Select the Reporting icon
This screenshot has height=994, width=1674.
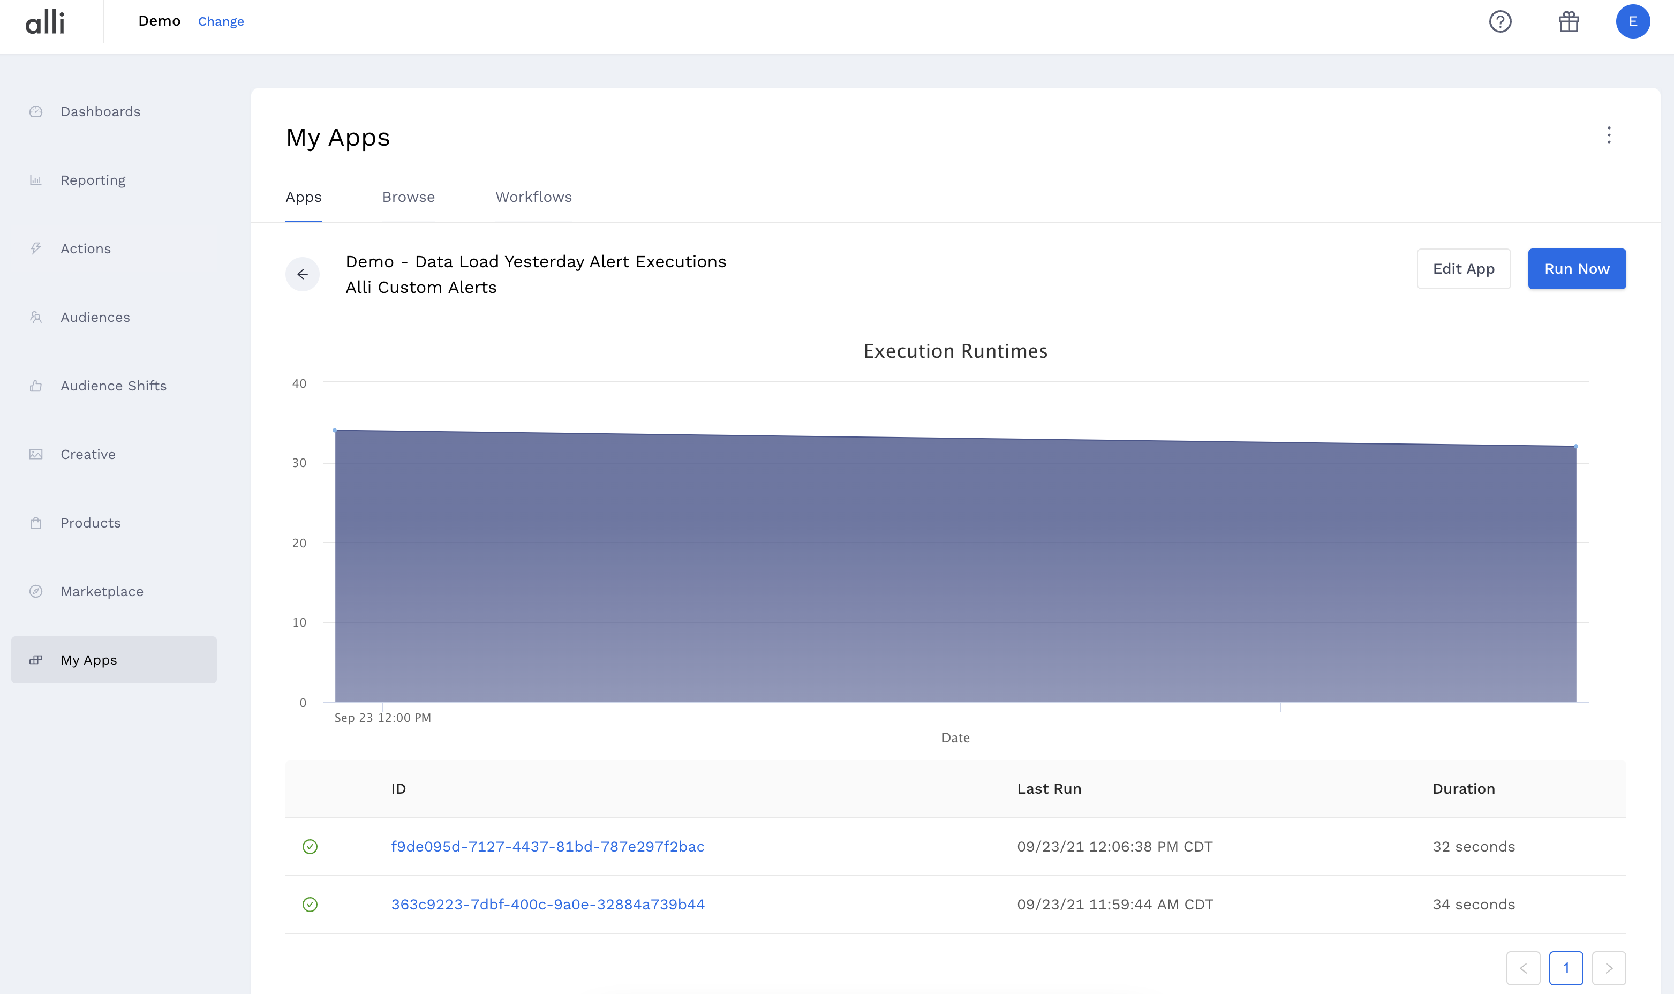(35, 179)
